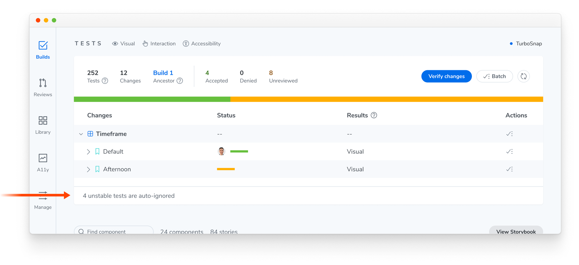Viewport: 579px width, 265px height.
Task: Click the circular refresh icon button
Action: coord(524,76)
